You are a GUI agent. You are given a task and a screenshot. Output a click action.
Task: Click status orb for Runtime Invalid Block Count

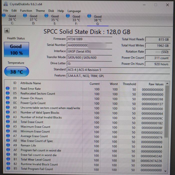(8, 163)
